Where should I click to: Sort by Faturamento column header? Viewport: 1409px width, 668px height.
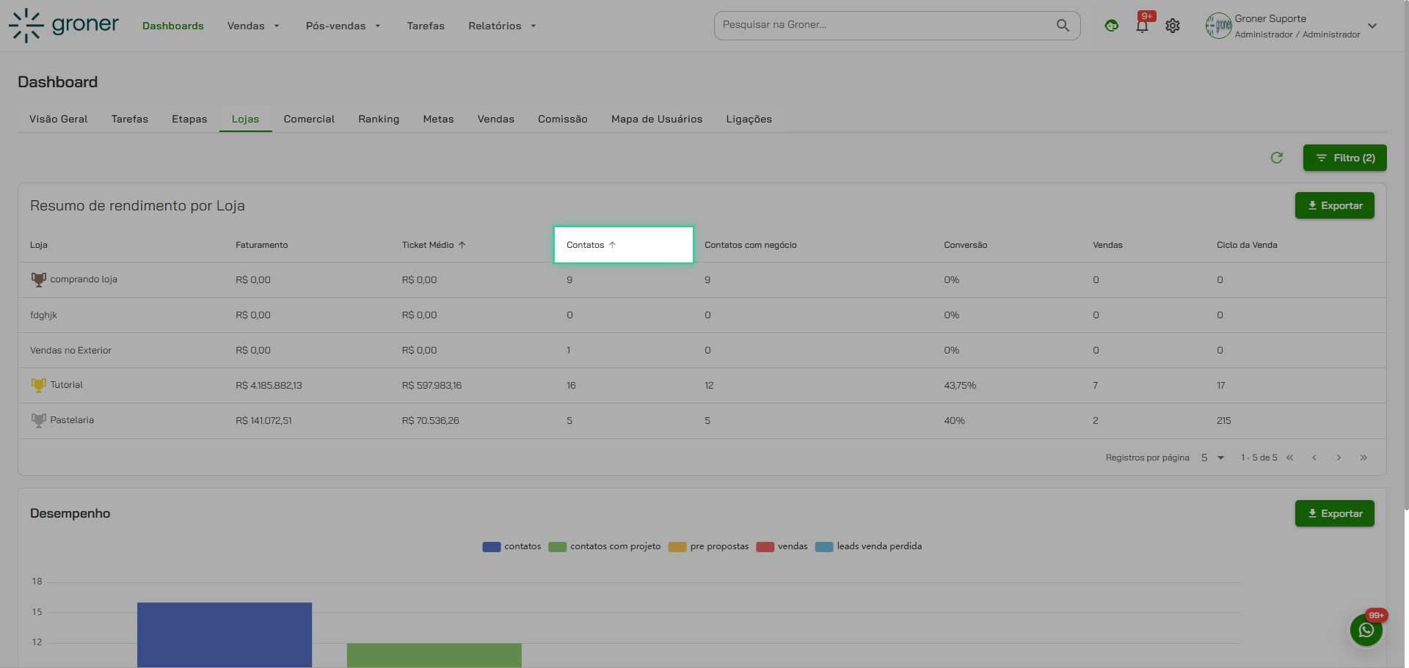point(261,245)
